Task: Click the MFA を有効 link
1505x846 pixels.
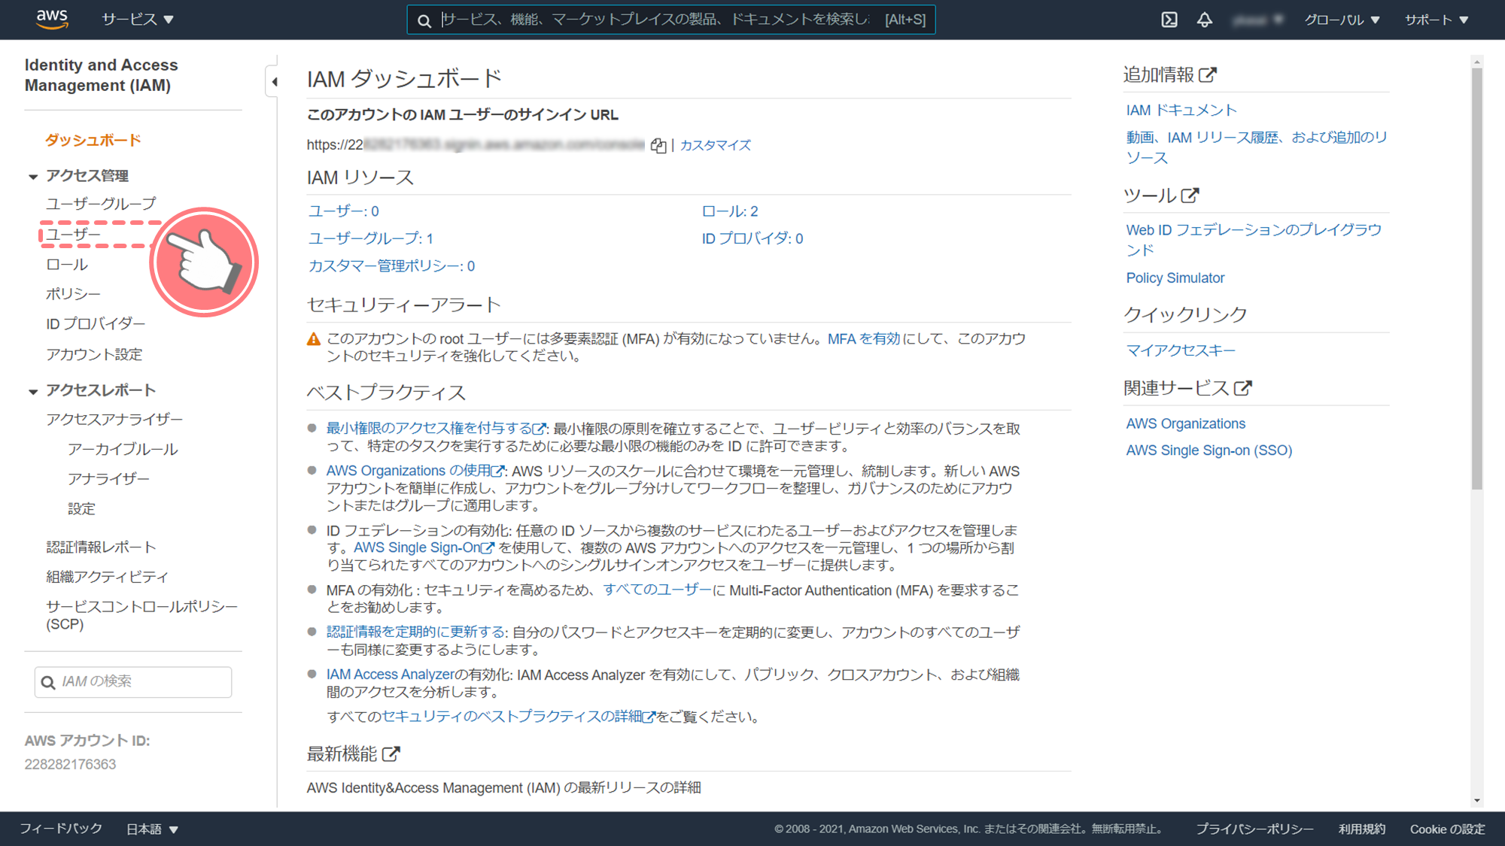Action: (864, 339)
